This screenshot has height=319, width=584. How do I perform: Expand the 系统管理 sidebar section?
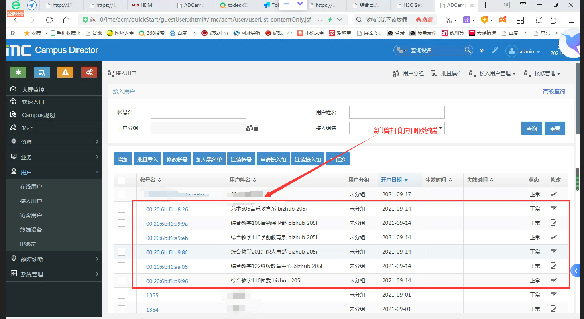tap(54, 274)
